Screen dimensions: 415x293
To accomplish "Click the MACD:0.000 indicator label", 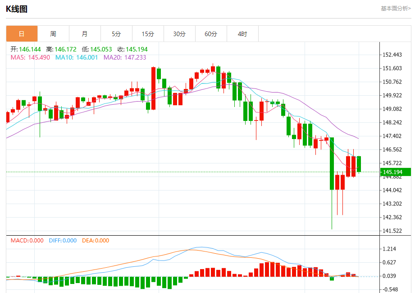I will [x=27, y=241].
